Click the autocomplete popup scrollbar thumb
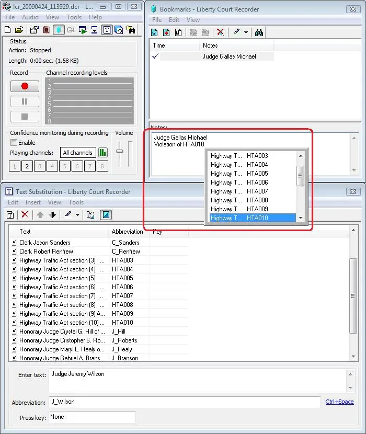This screenshot has height=434, width=366. [x=300, y=176]
